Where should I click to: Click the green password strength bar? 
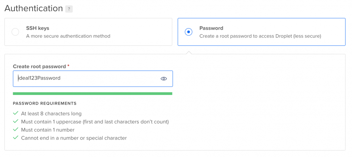[93, 93]
